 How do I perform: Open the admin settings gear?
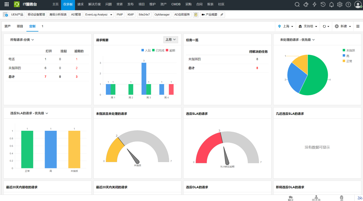(x=340, y=4)
